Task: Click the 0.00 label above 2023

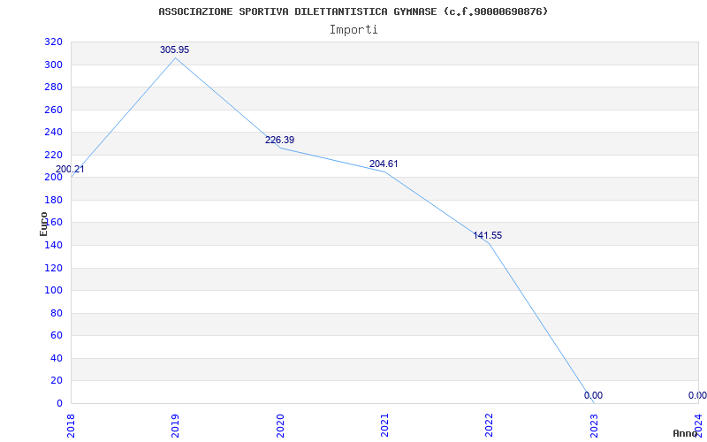Action: click(x=593, y=395)
